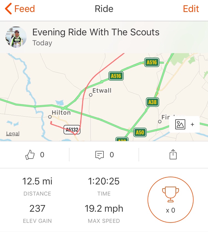Image resolution: width=208 pixels, height=232 pixels.
Task: Tap the 19.2 mph max speed stat
Action: (104, 209)
